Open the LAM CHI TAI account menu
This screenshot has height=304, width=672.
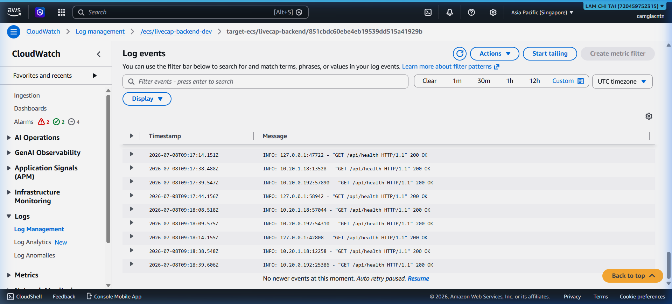pos(624,6)
